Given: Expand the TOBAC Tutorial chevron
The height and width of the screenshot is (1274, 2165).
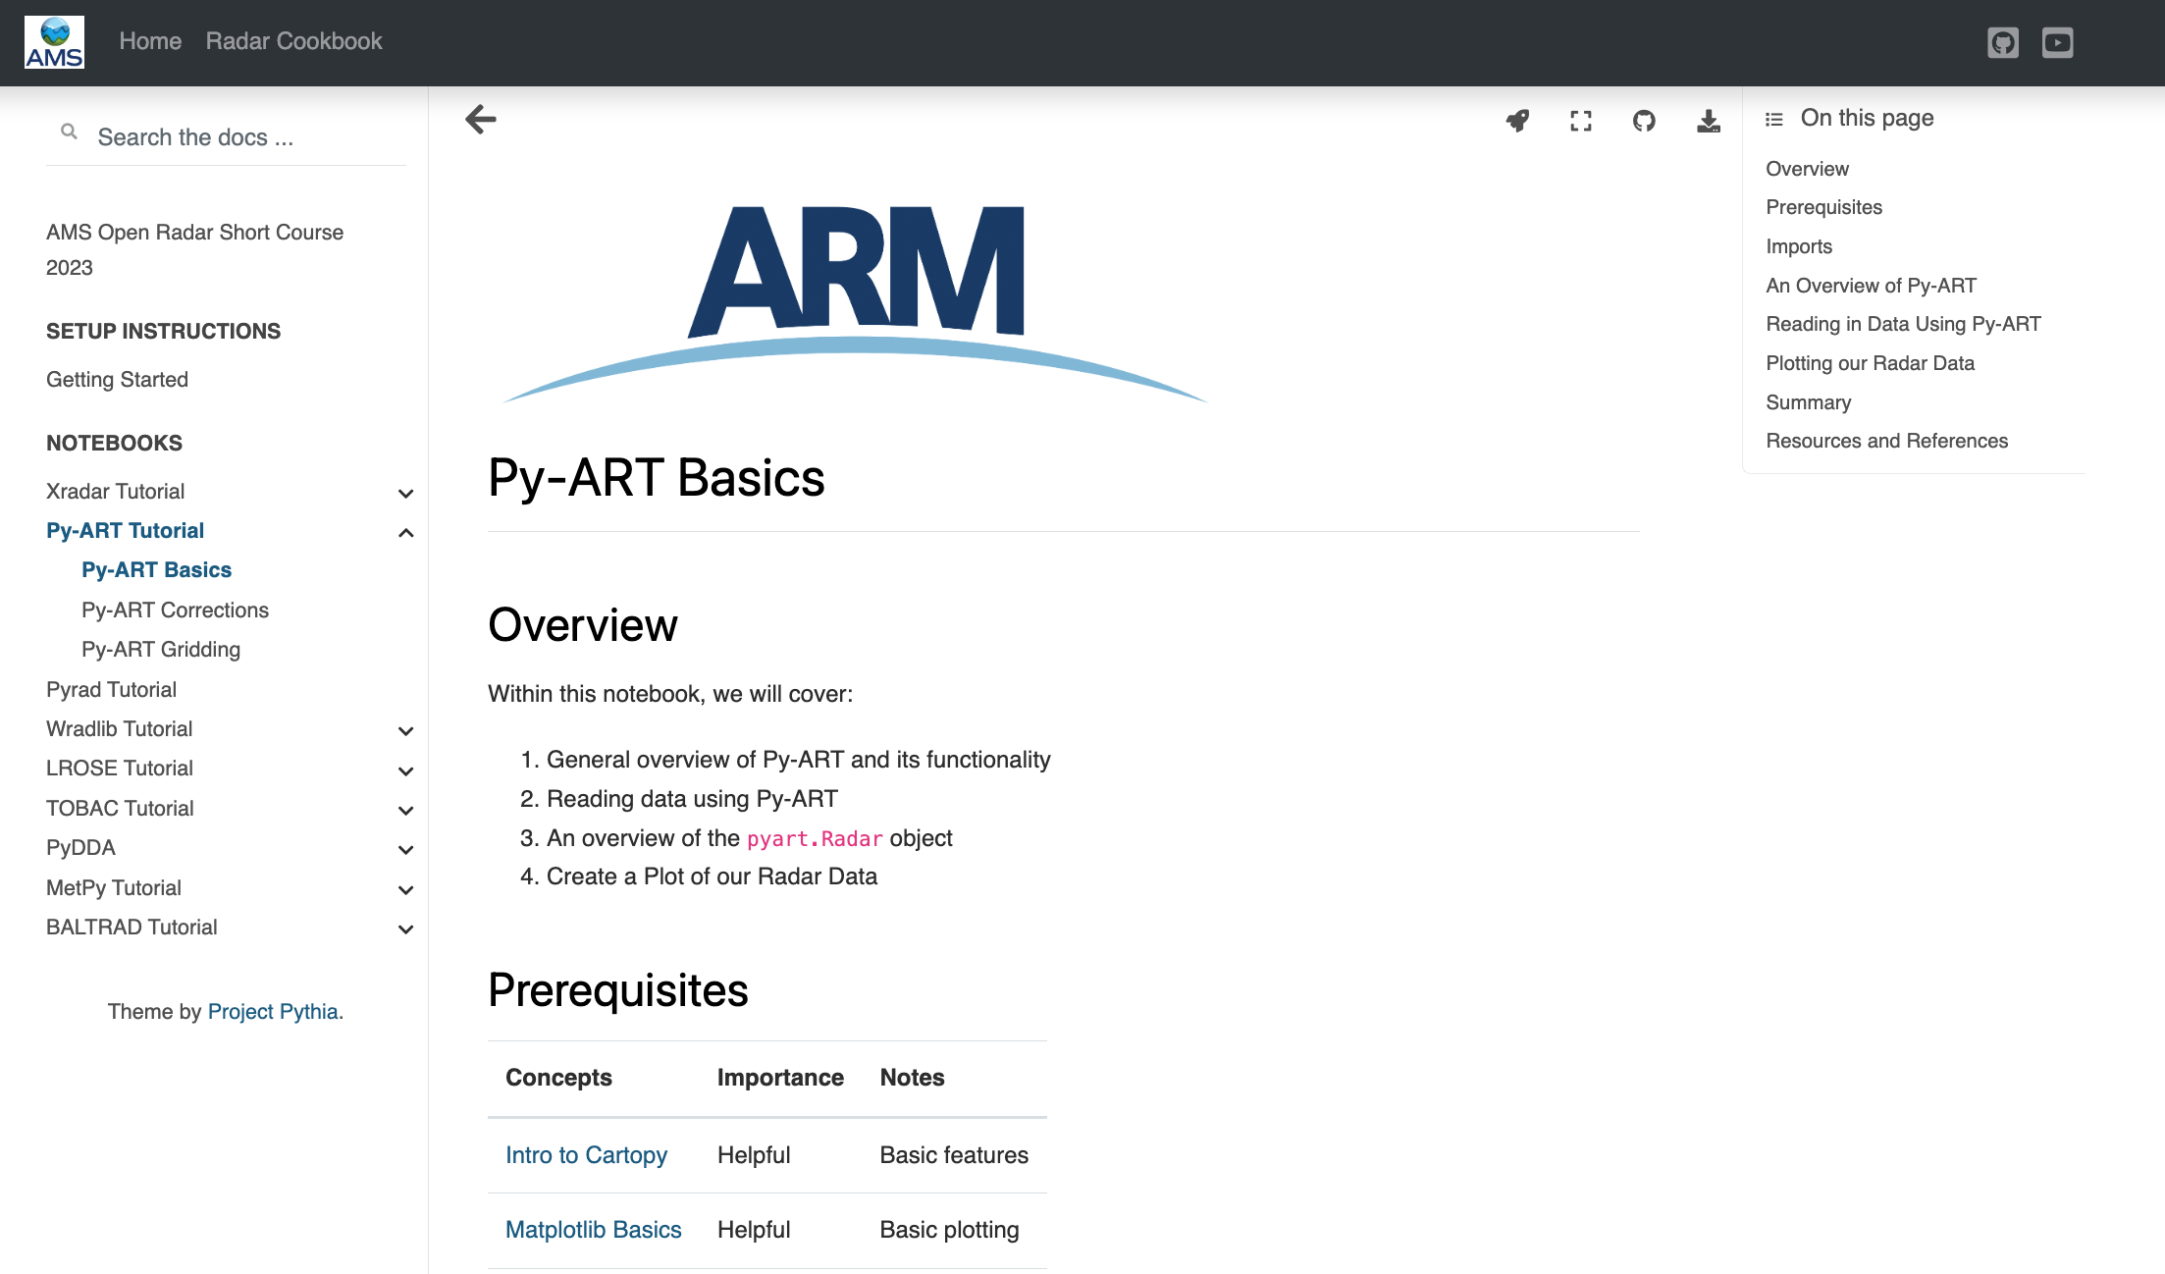Looking at the screenshot, I should (405, 810).
